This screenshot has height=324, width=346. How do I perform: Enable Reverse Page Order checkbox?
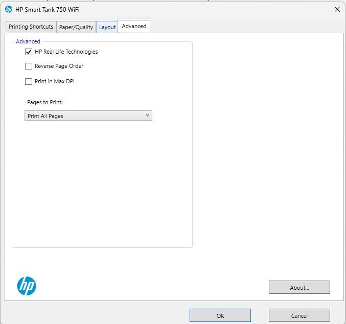tap(29, 66)
